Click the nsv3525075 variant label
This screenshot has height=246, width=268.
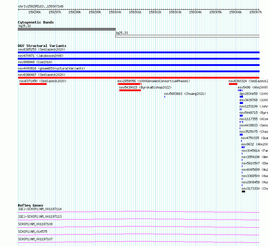point(254,132)
